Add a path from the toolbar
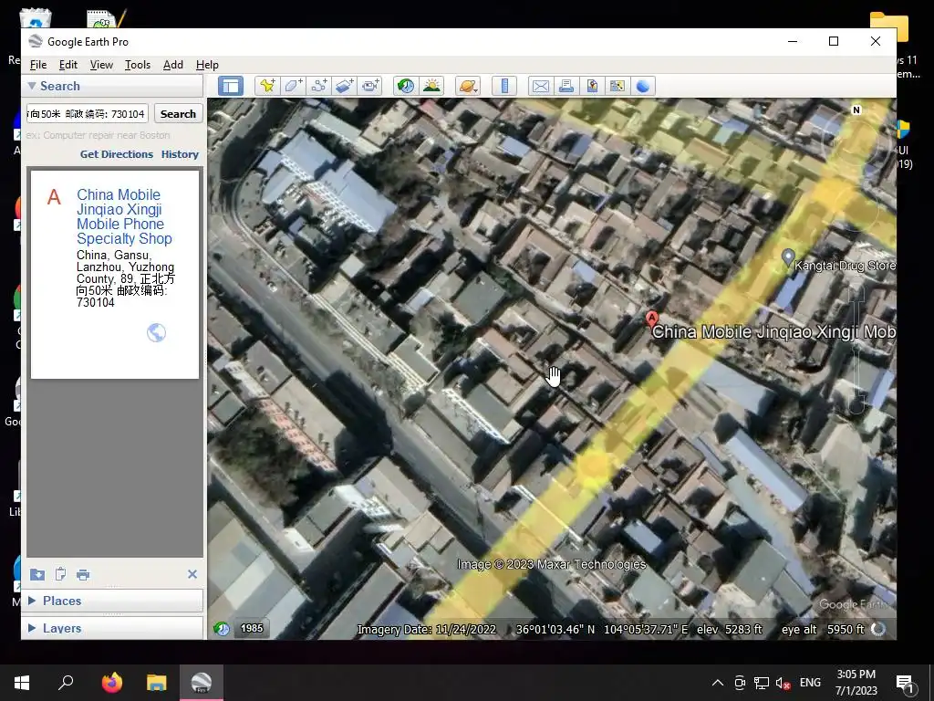Screen dimensions: 934x701 [x=318, y=86]
